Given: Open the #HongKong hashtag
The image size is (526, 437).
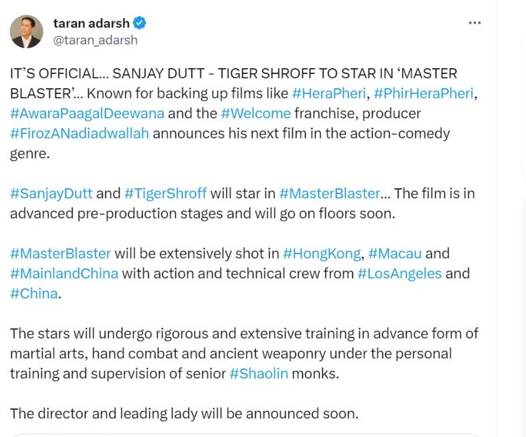Looking at the screenshot, I should [322, 254].
